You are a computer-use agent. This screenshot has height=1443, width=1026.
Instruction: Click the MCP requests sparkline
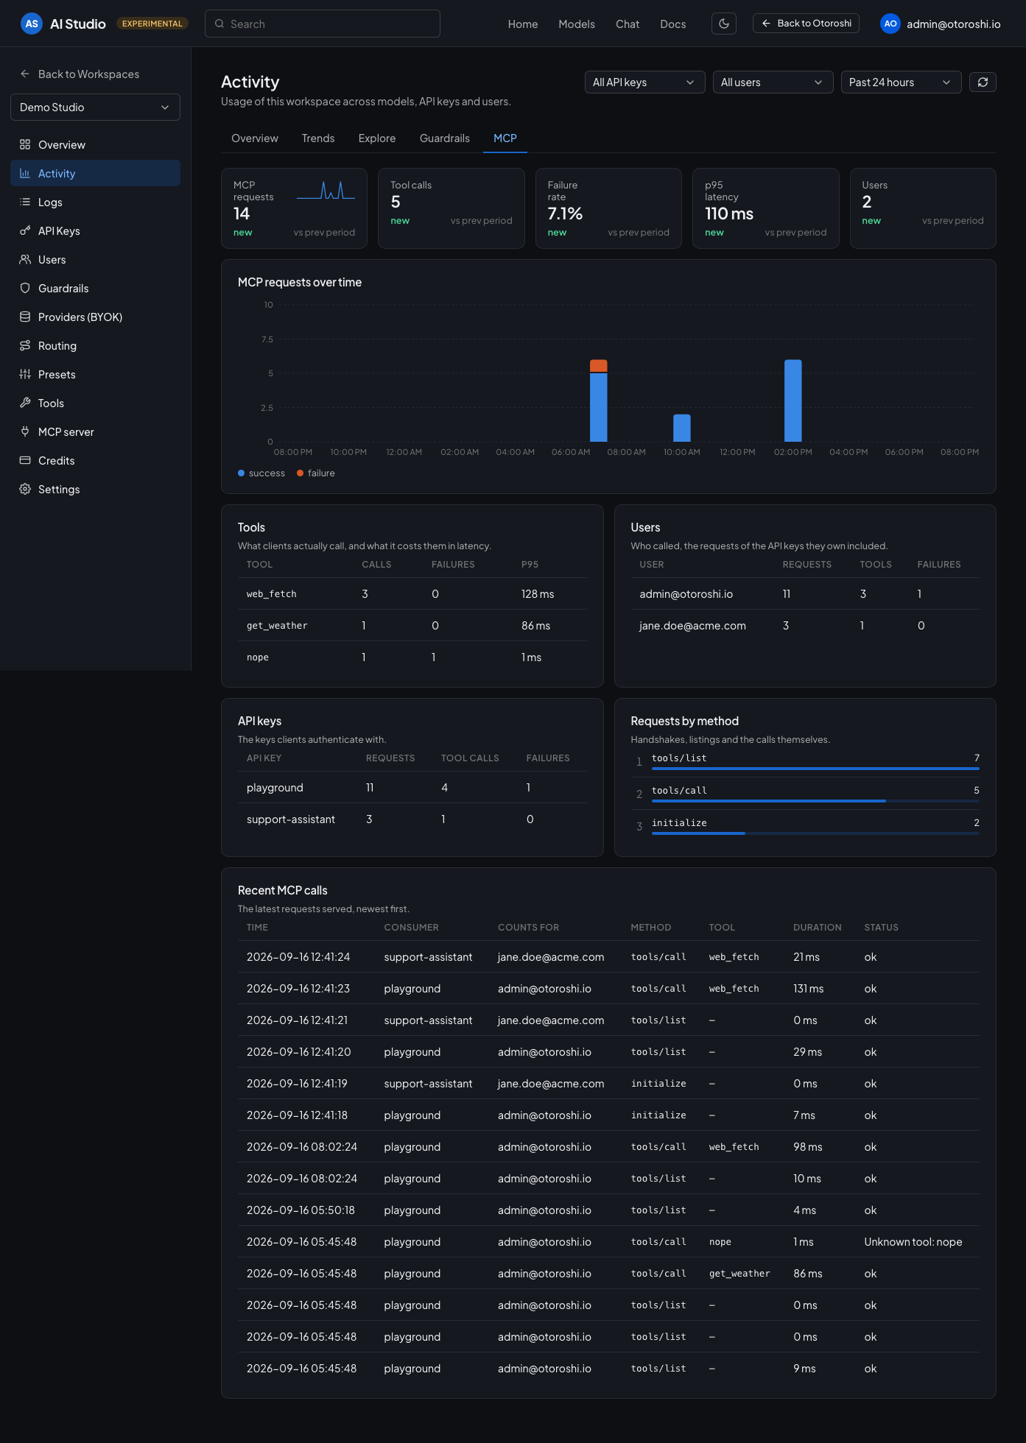[326, 191]
